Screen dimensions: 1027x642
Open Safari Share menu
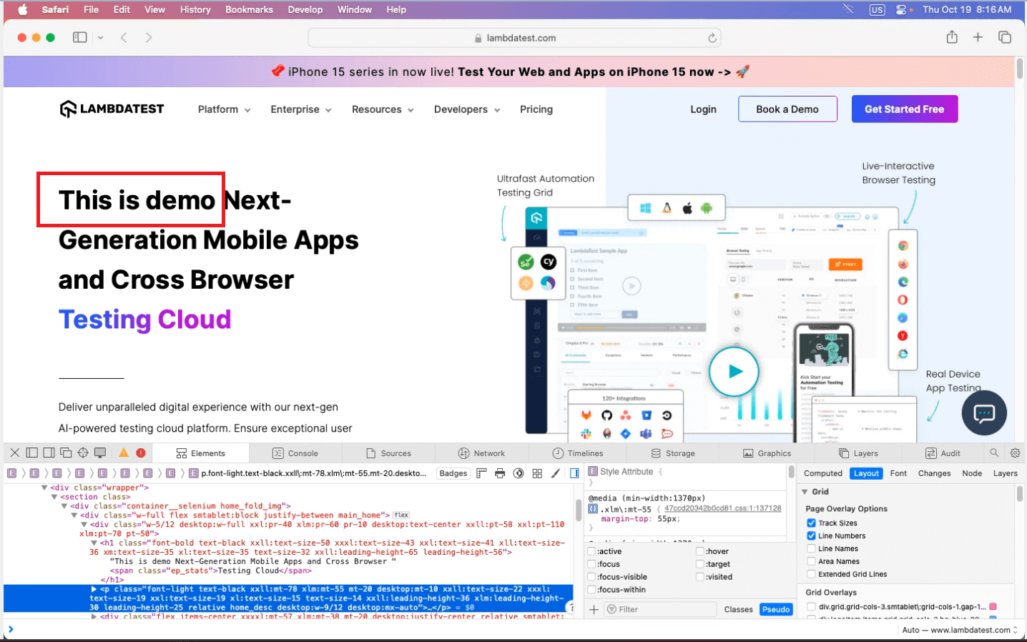pos(952,37)
